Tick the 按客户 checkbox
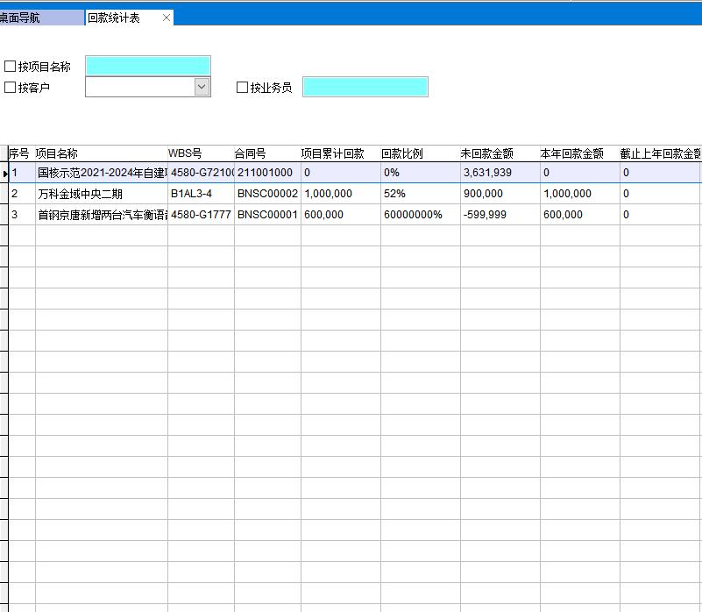 coord(11,88)
